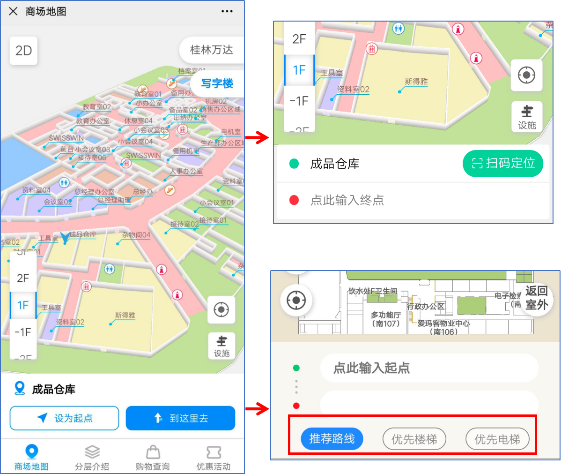Tap the crosshair locate icon on the left map

tap(221, 309)
